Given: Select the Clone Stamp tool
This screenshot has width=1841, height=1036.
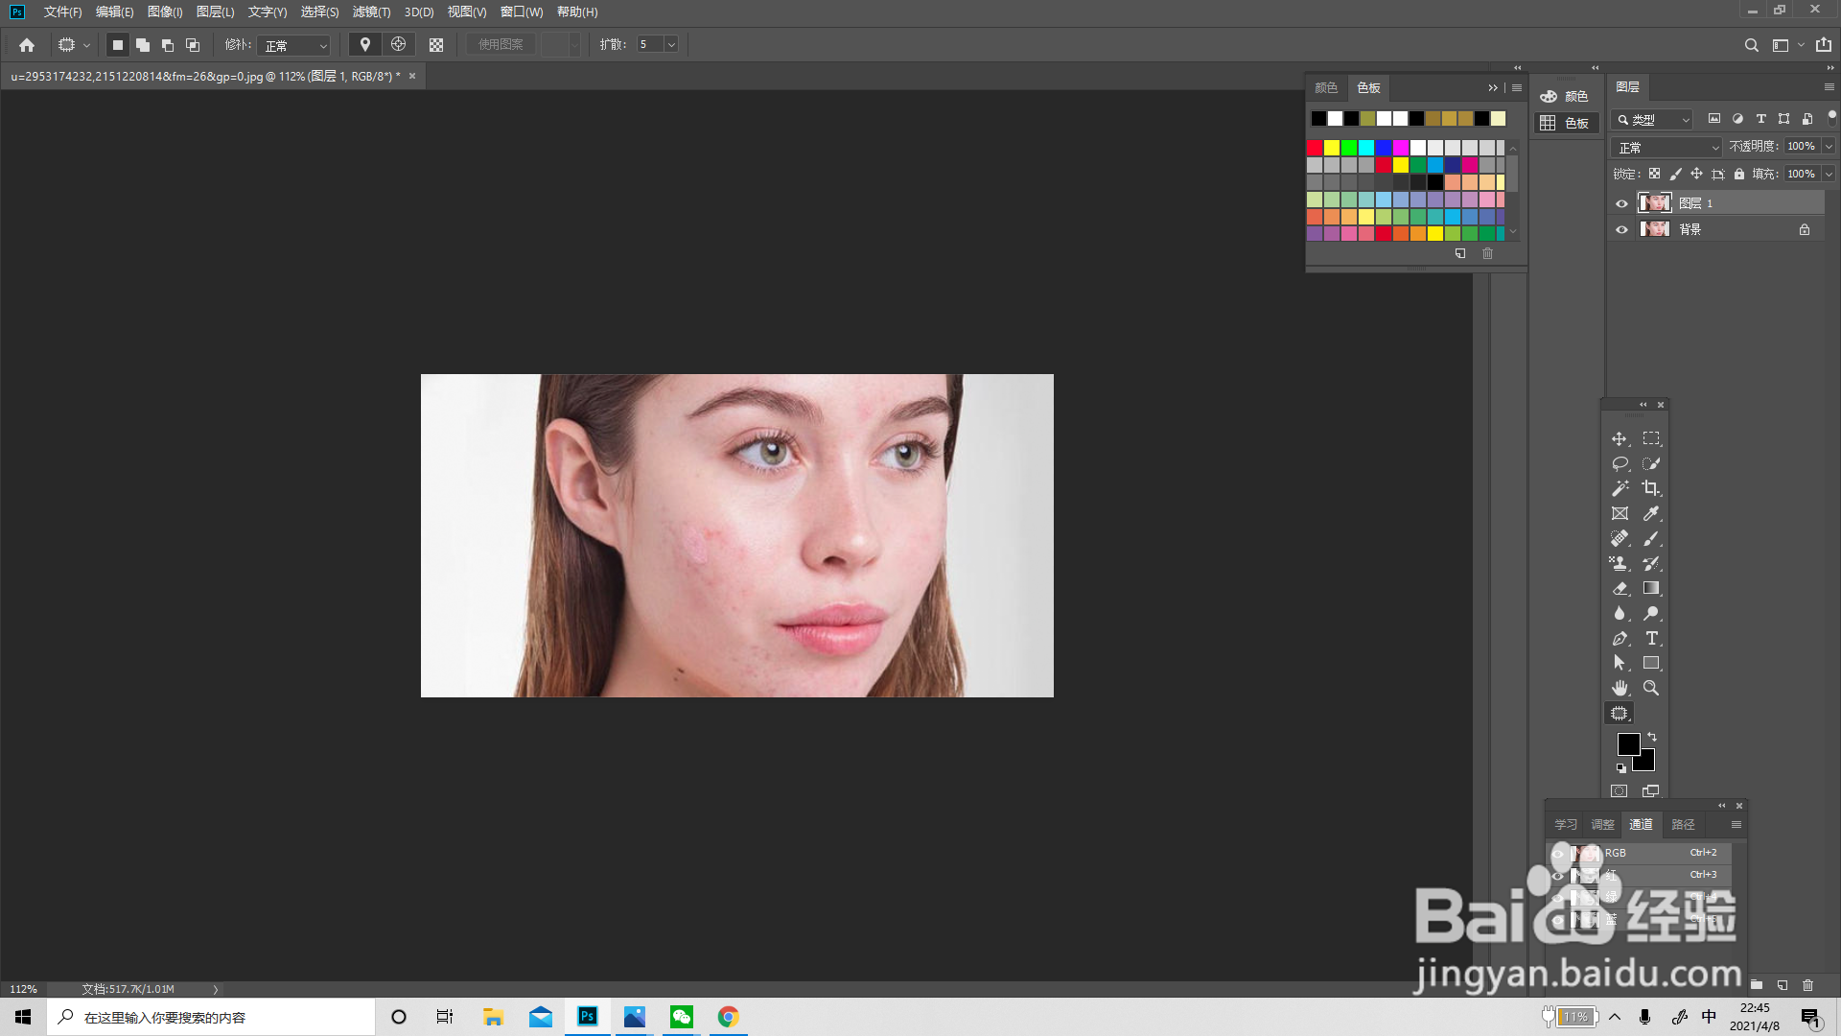Looking at the screenshot, I should 1620,563.
